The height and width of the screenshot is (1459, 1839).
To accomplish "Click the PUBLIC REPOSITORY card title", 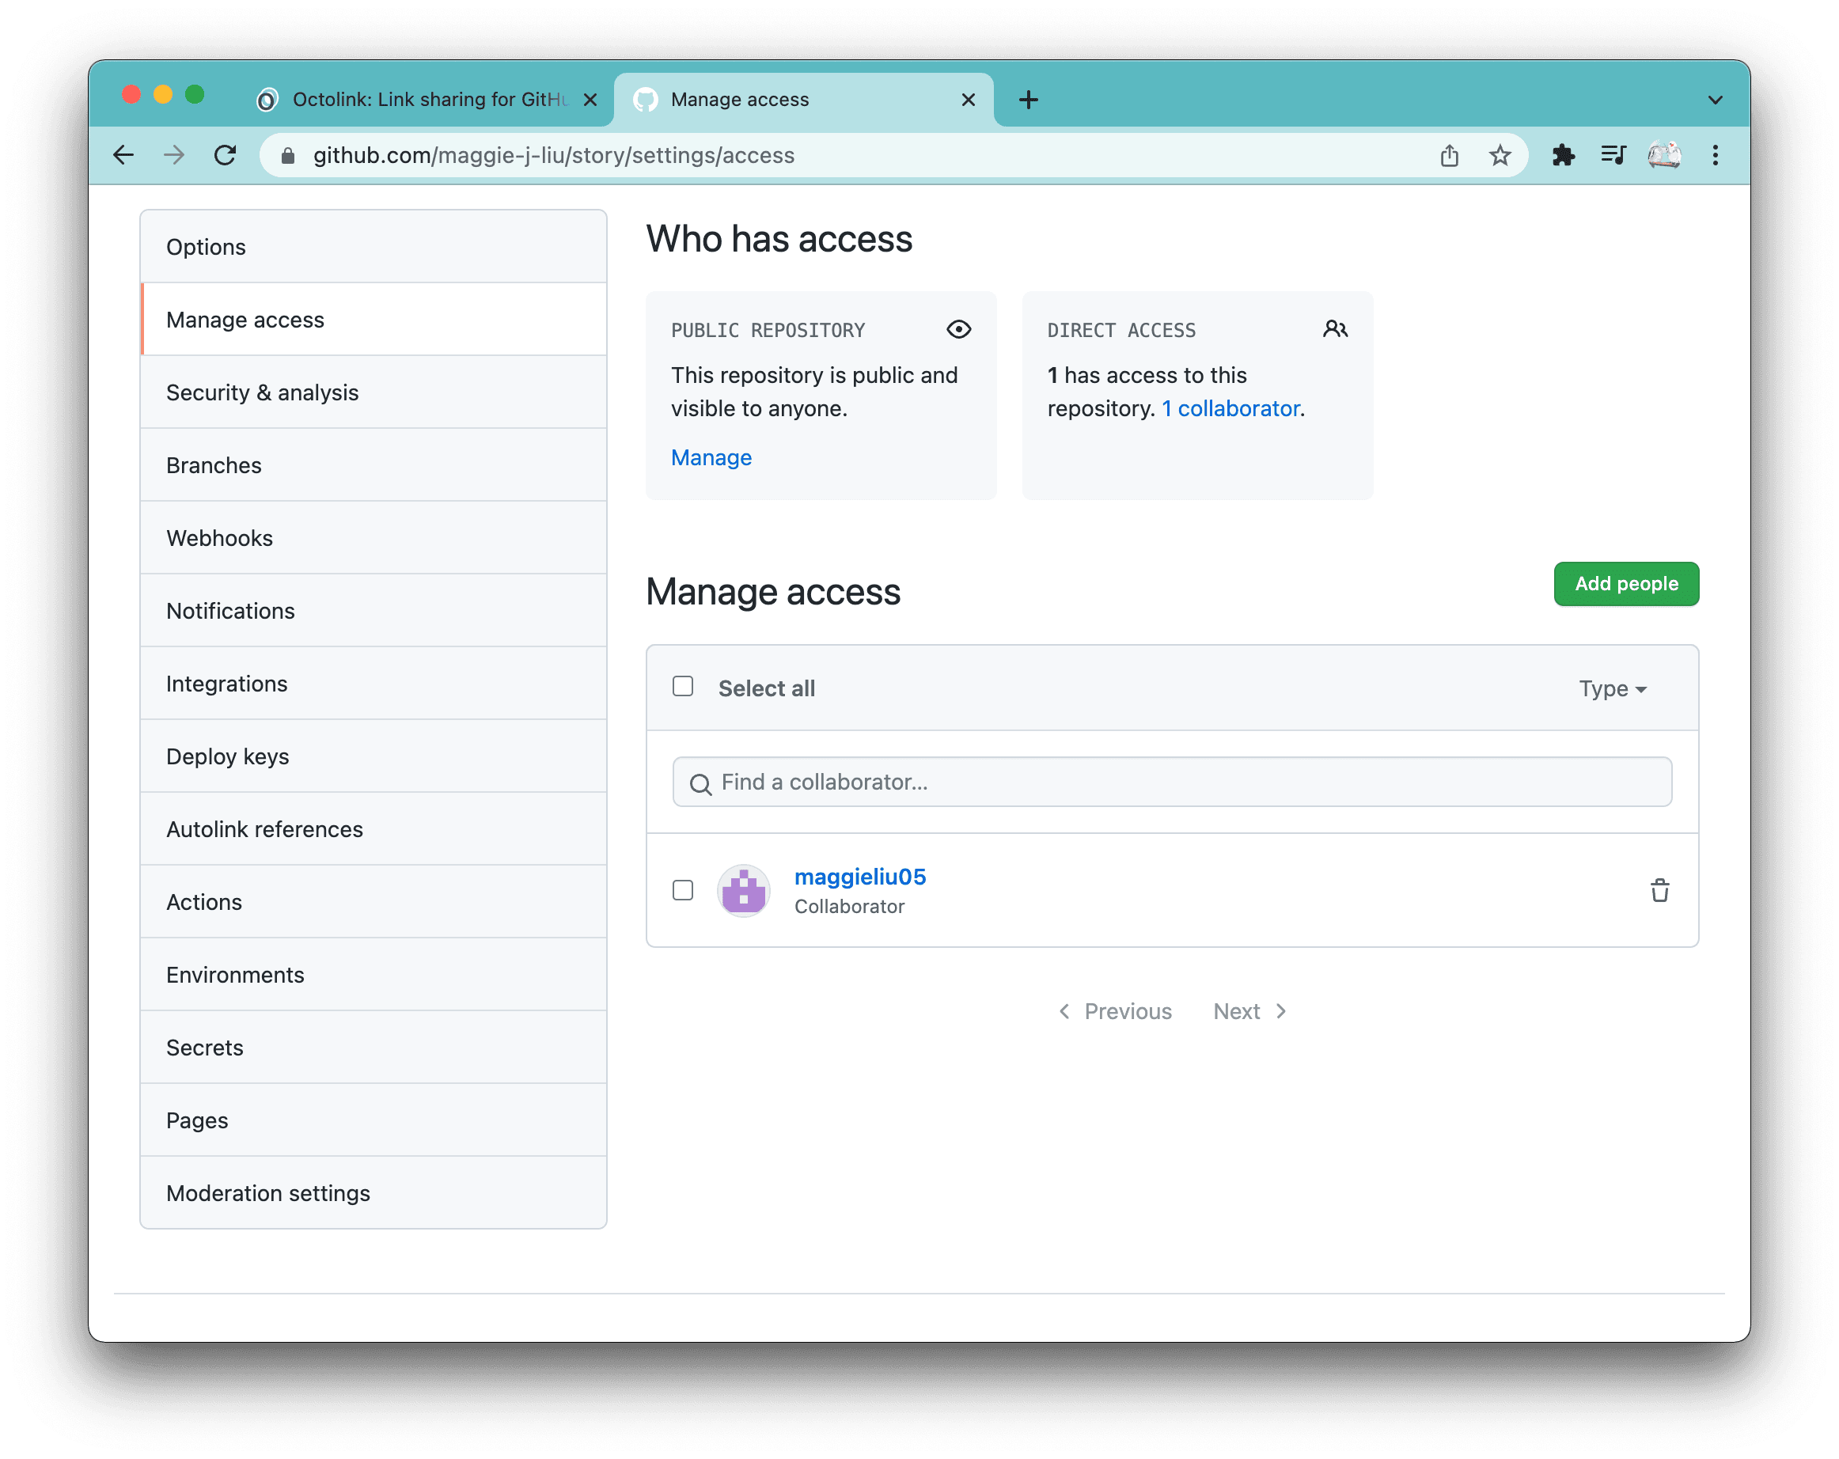I will (x=768, y=330).
